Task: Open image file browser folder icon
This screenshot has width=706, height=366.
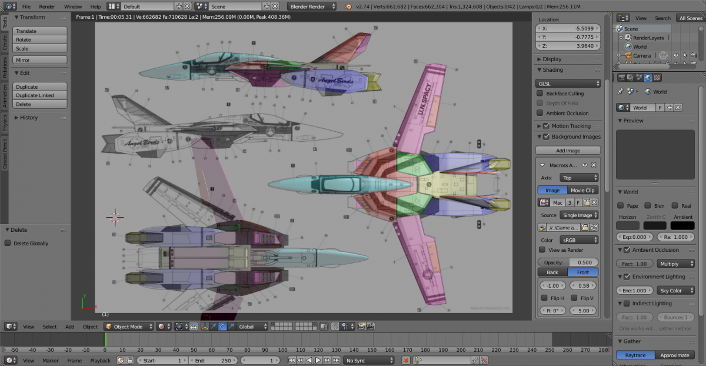Action: coord(585,228)
